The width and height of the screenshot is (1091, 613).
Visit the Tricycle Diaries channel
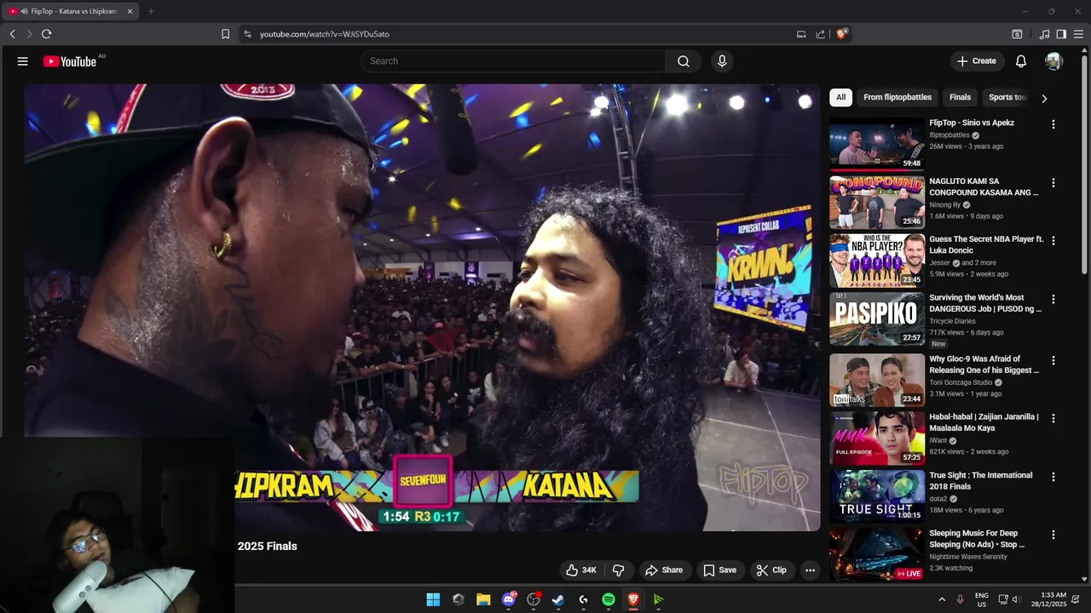[952, 321]
